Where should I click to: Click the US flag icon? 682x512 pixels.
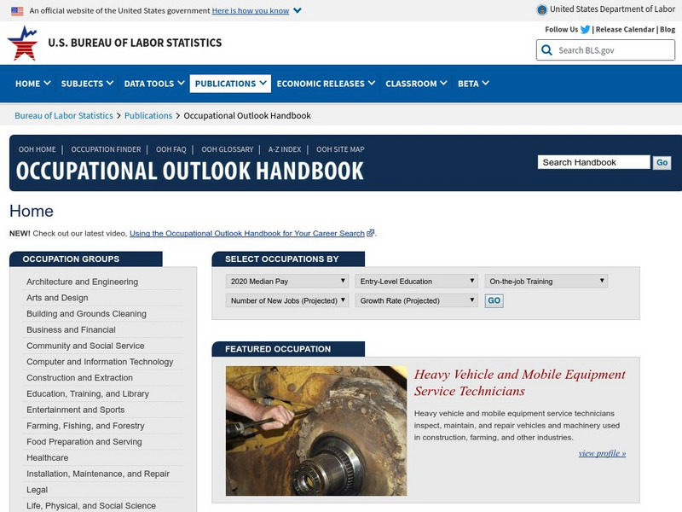click(x=17, y=11)
